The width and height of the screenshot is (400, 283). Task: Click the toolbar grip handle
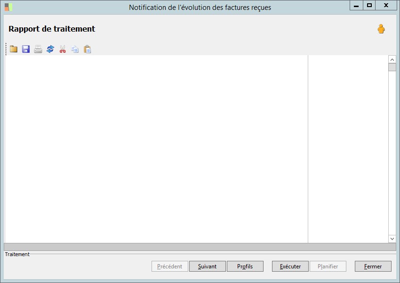tap(6, 49)
